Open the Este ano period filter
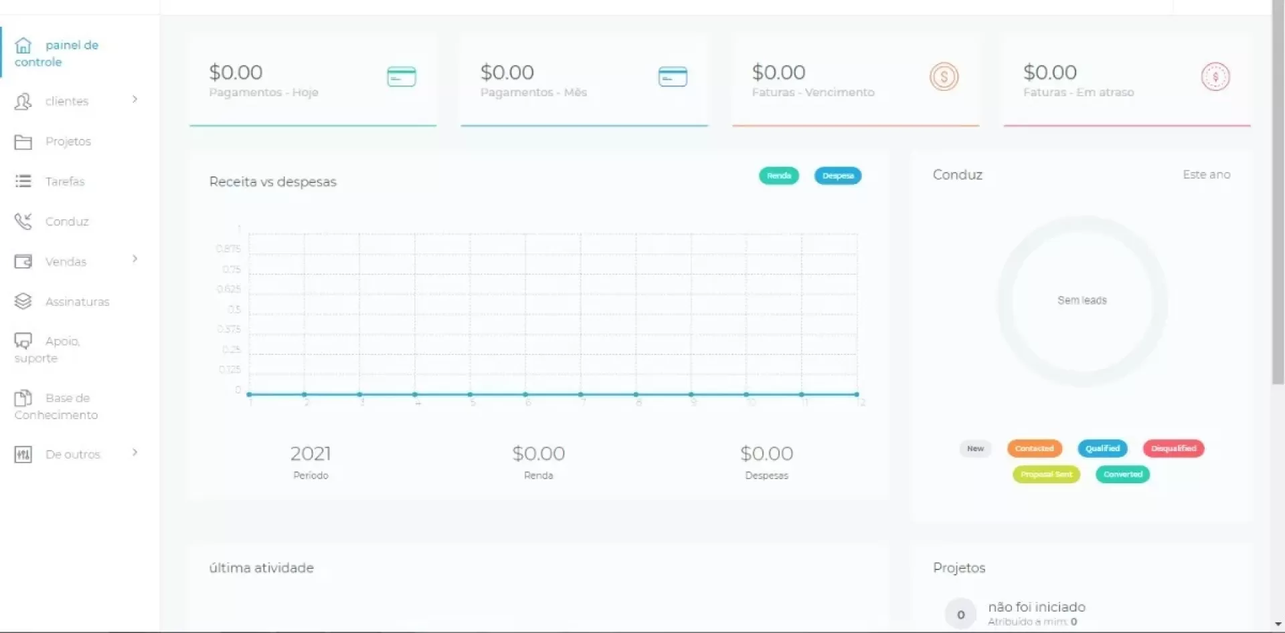The height and width of the screenshot is (633, 1285). tap(1206, 174)
